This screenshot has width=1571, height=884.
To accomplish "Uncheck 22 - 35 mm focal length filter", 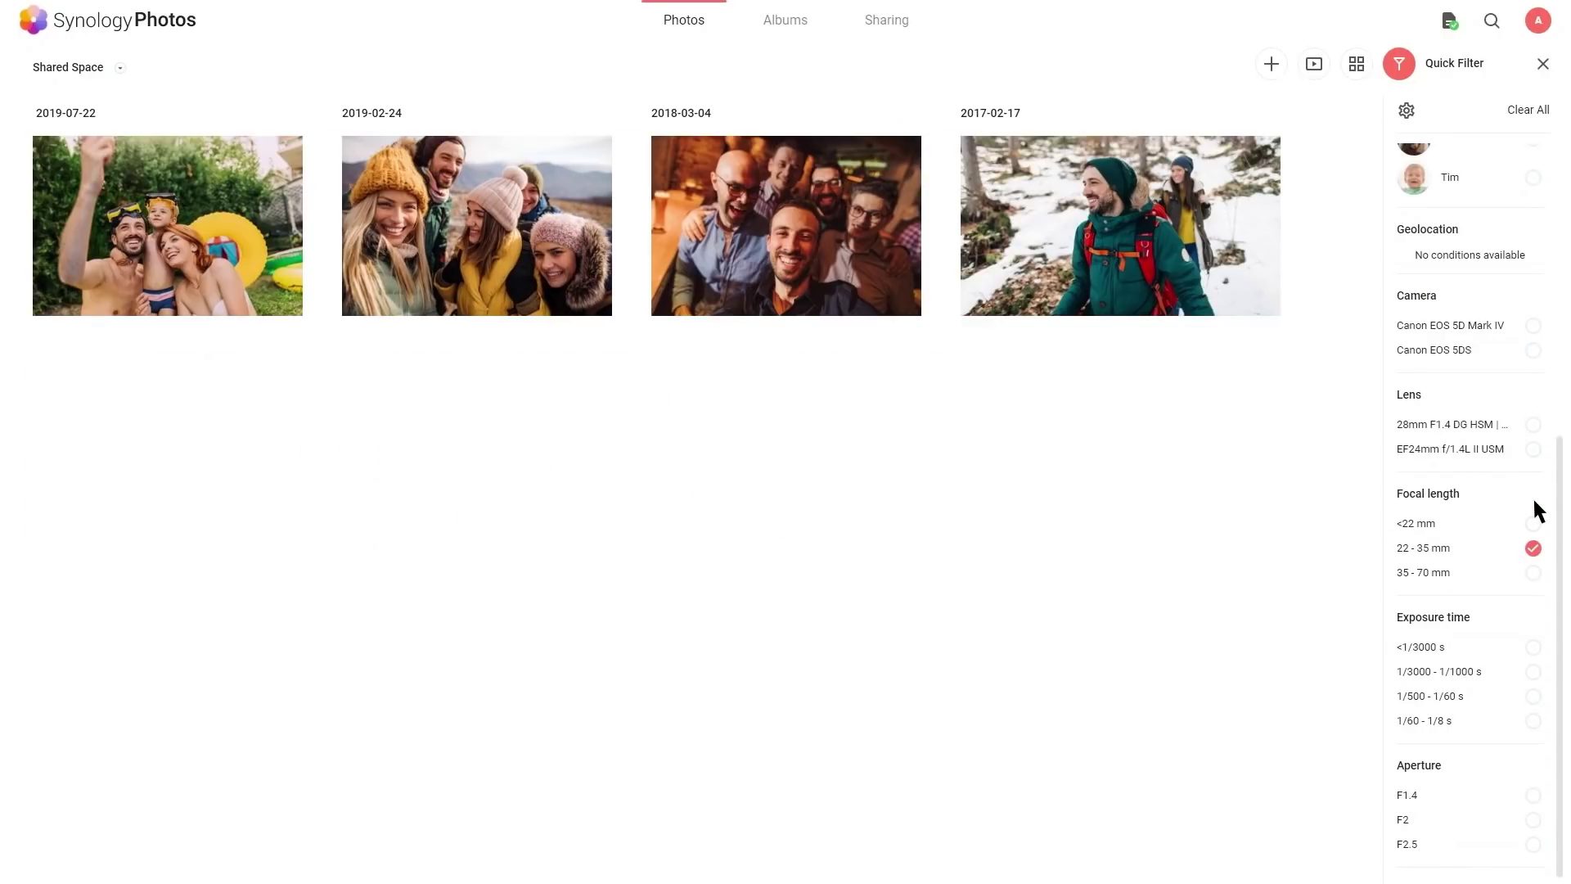I will (x=1533, y=548).
